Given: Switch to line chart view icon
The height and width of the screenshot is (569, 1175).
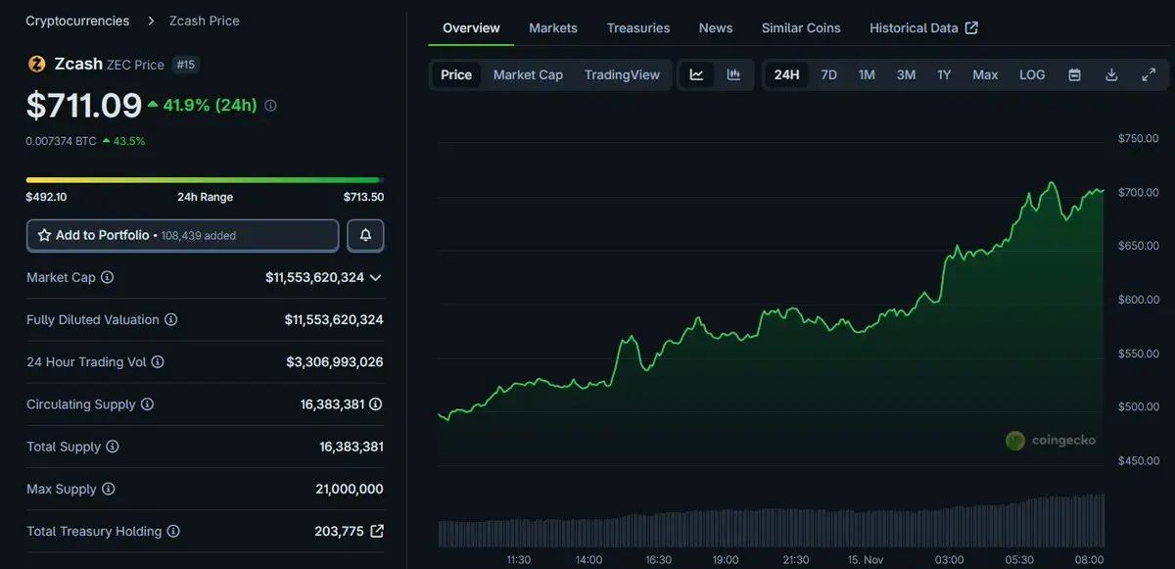Looking at the screenshot, I should click(696, 74).
